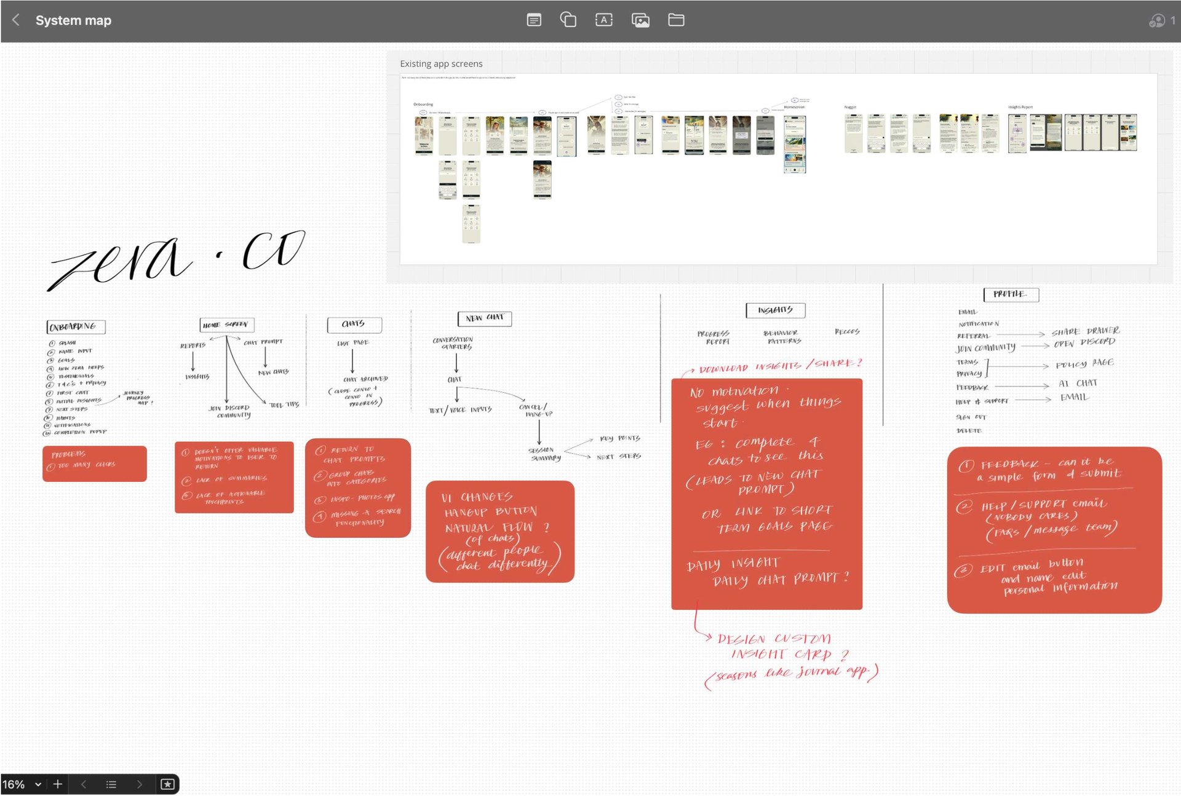Image resolution: width=1181 pixels, height=796 pixels.
Task: Go back using the header chevron
Action: 16,20
